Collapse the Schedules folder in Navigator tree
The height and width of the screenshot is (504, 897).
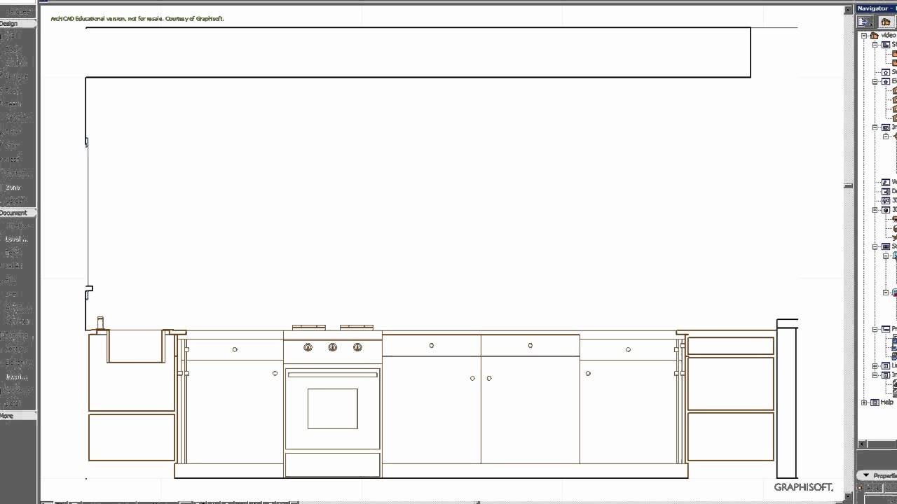(875, 246)
